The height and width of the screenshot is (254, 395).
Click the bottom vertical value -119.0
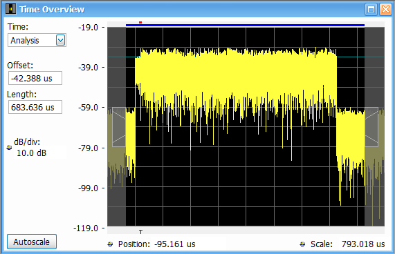pyautogui.click(x=86, y=228)
